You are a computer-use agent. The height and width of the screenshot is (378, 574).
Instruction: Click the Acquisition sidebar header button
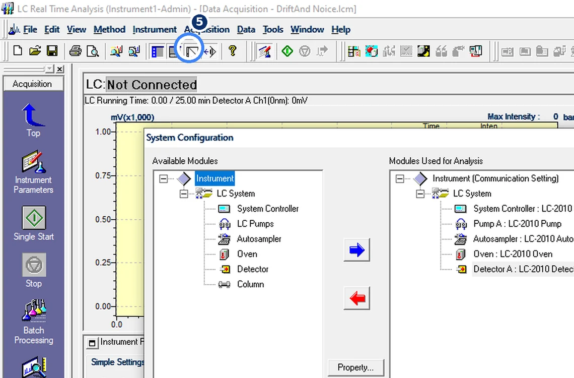pyautogui.click(x=33, y=84)
